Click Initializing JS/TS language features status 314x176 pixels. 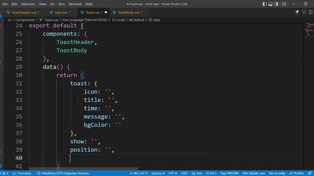(63, 173)
